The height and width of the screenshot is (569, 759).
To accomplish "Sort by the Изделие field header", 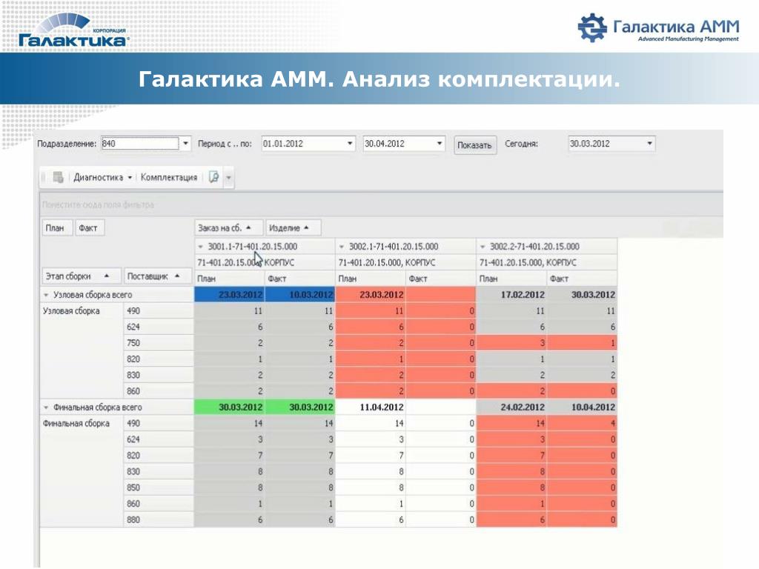I will click(293, 228).
